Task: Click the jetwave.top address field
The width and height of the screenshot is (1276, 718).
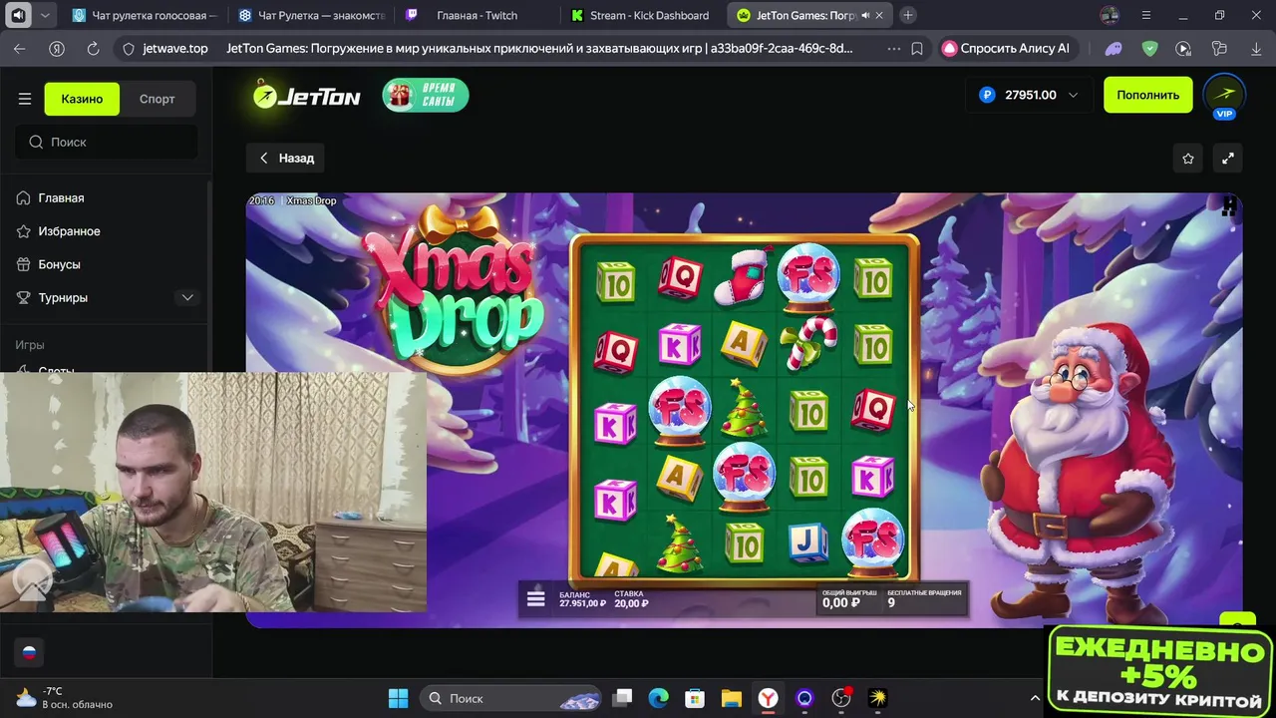Action: click(174, 48)
